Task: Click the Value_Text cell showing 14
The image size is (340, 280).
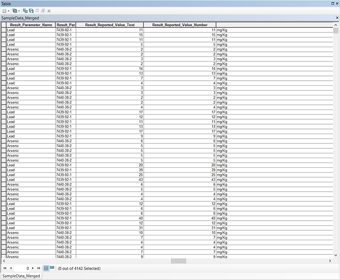Action: (x=109, y=69)
